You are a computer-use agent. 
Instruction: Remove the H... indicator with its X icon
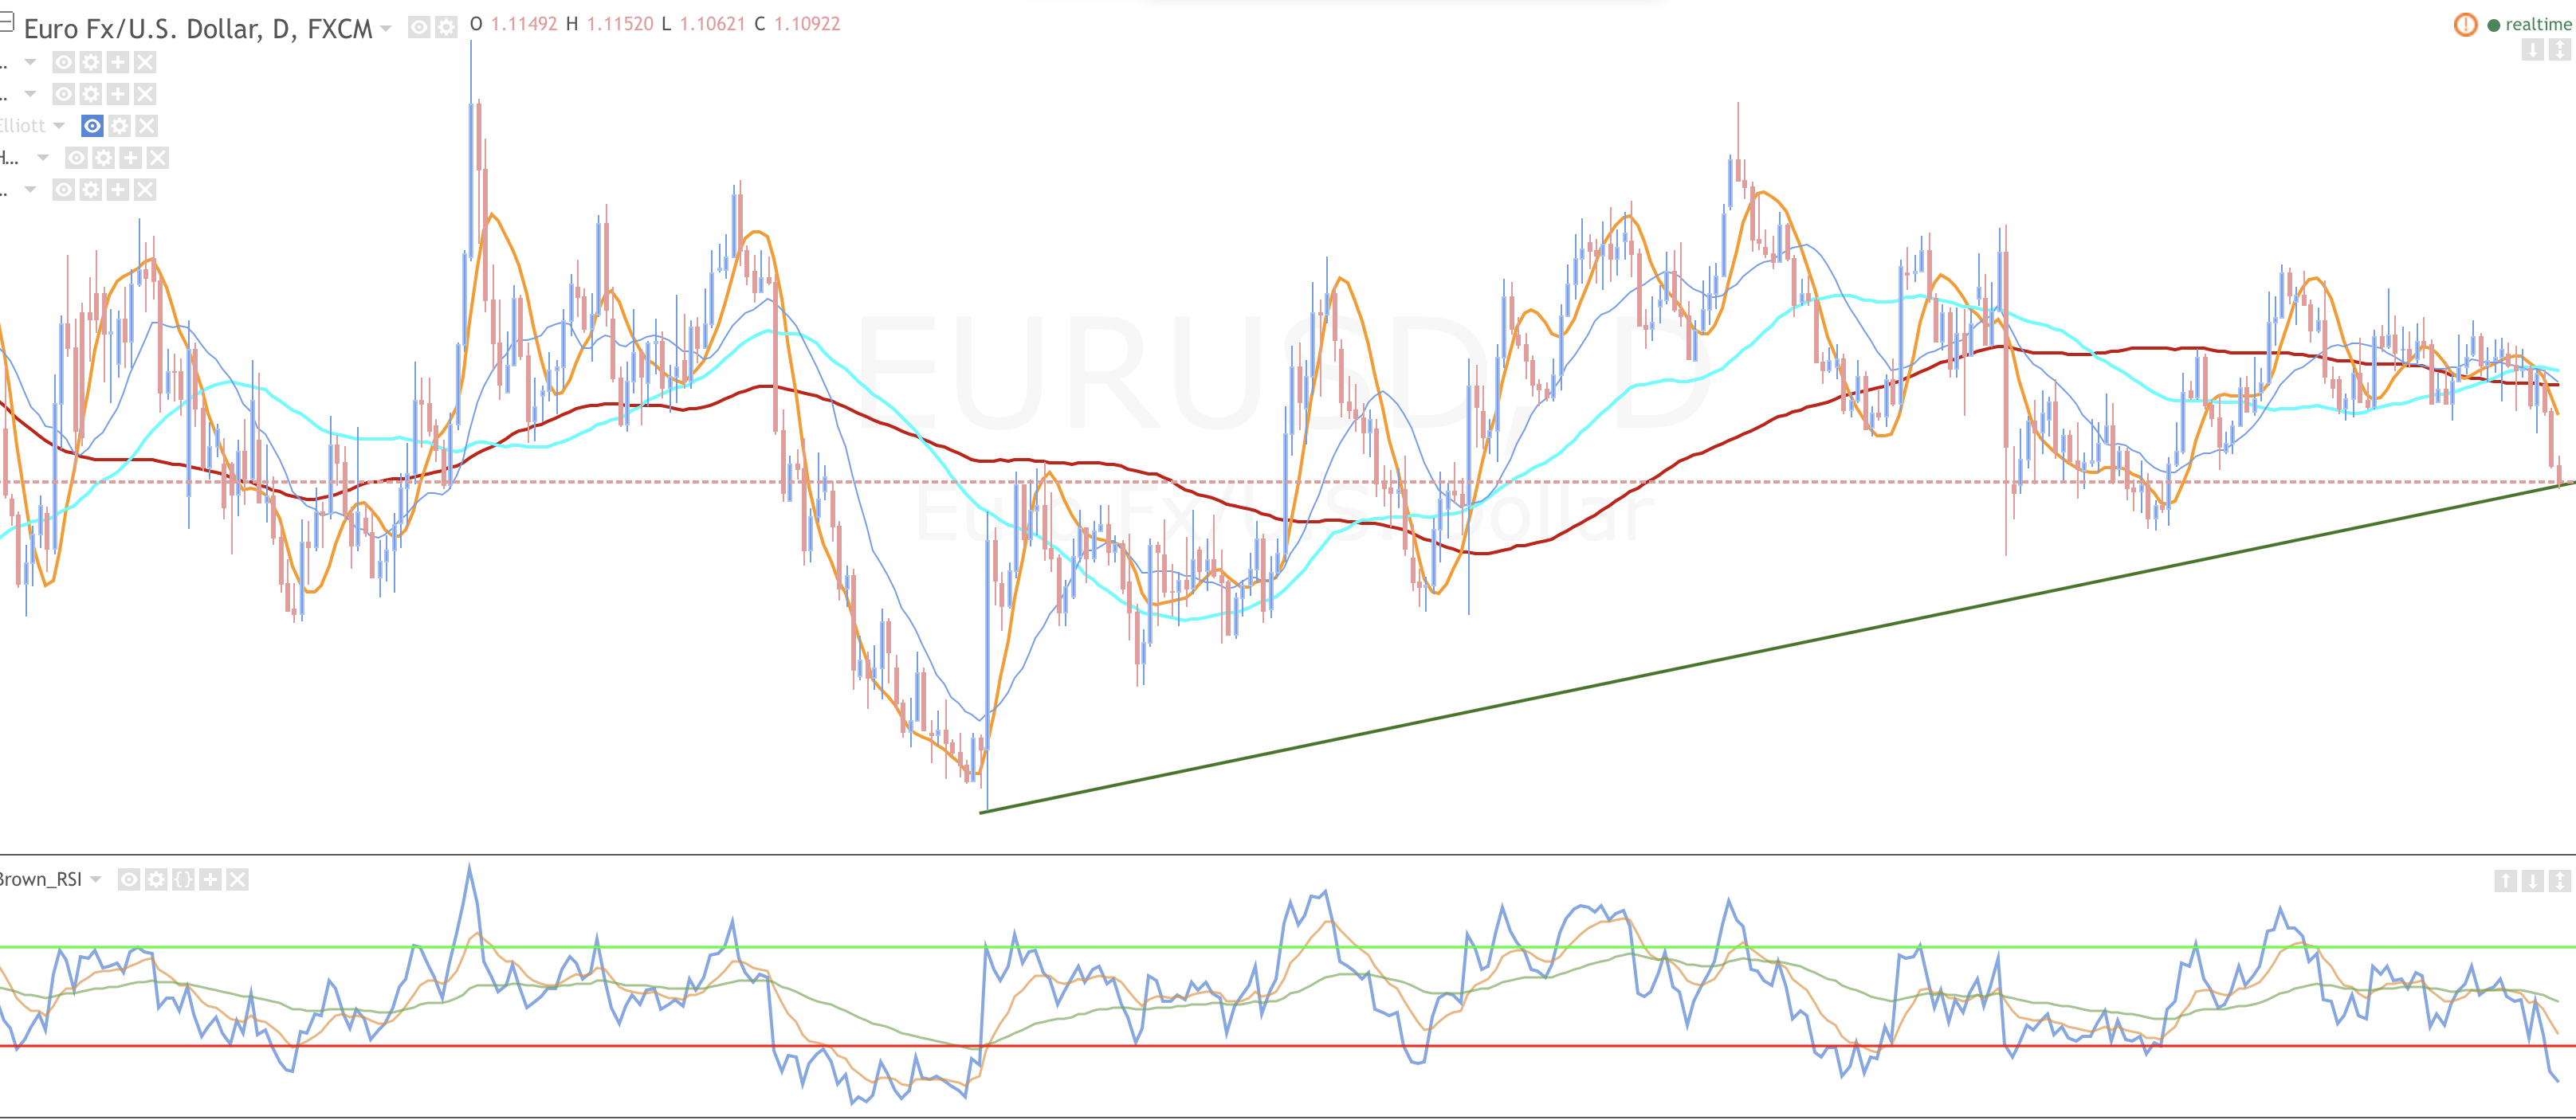157,158
